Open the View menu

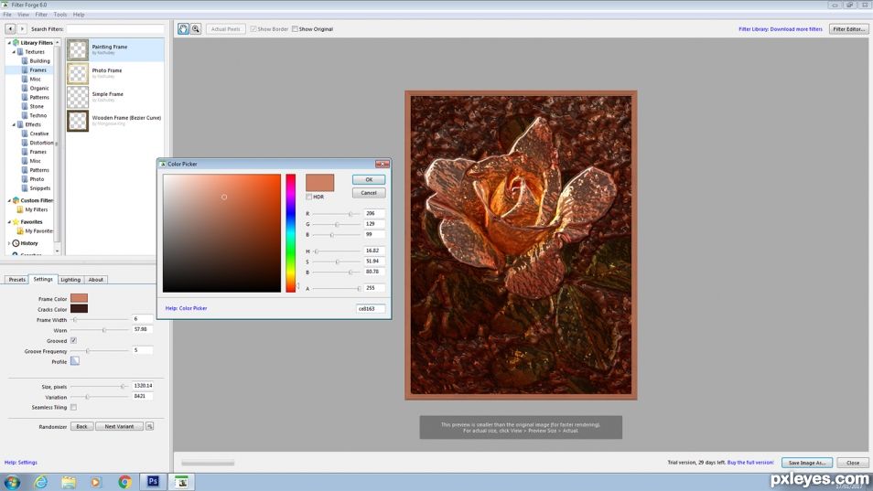(x=24, y=15)
